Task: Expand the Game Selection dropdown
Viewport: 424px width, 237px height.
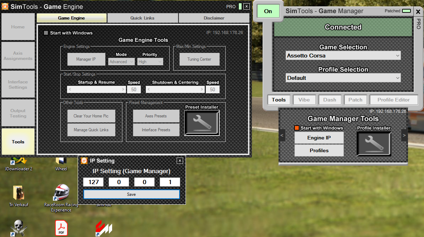Action: (343, 56)
